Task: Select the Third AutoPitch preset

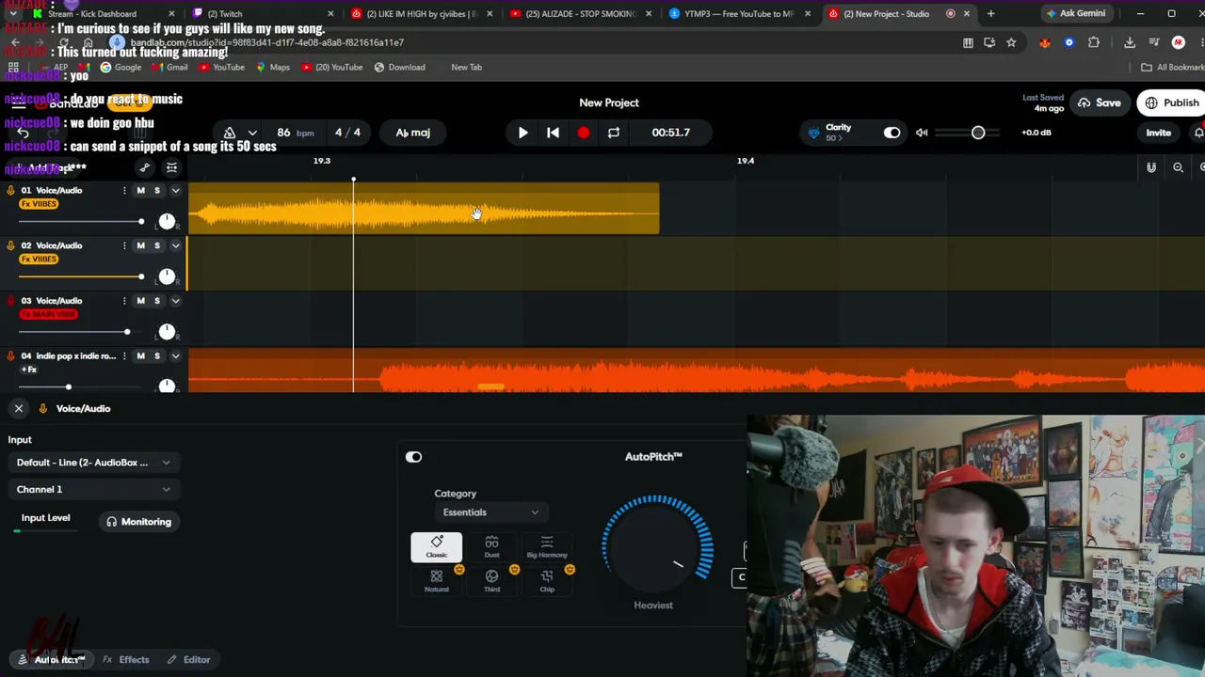Action: coord(491,581)
